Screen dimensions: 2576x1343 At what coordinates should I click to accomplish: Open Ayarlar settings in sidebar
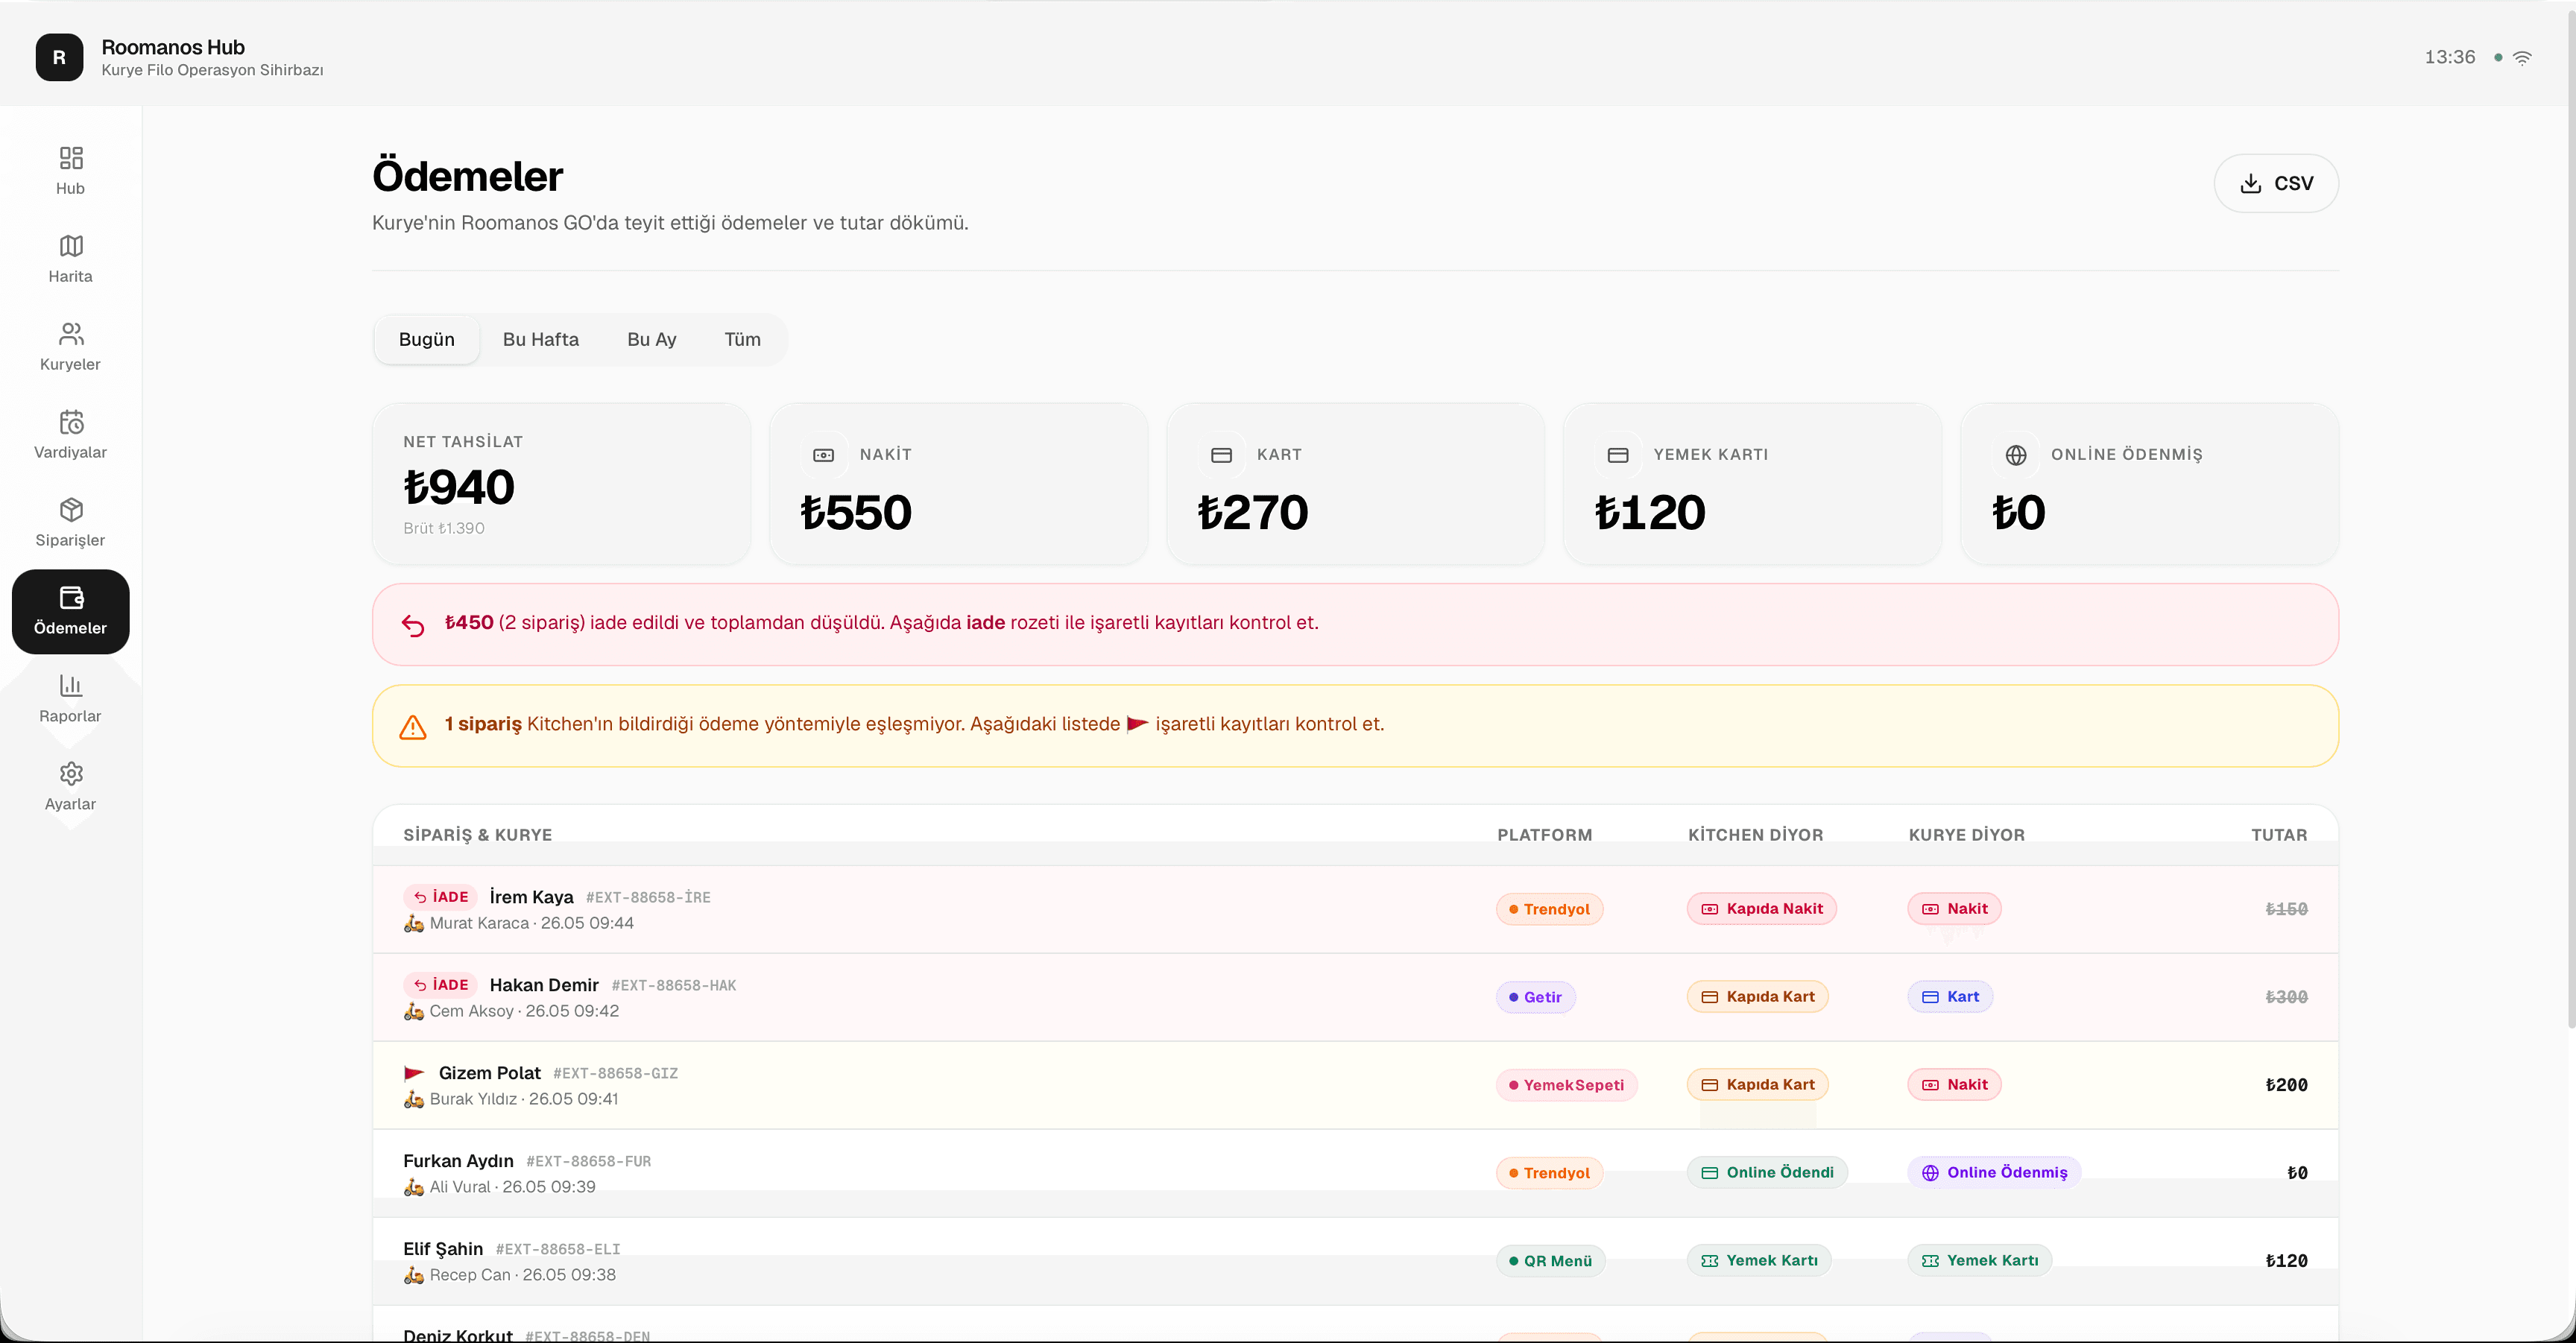tap(70, 787)
